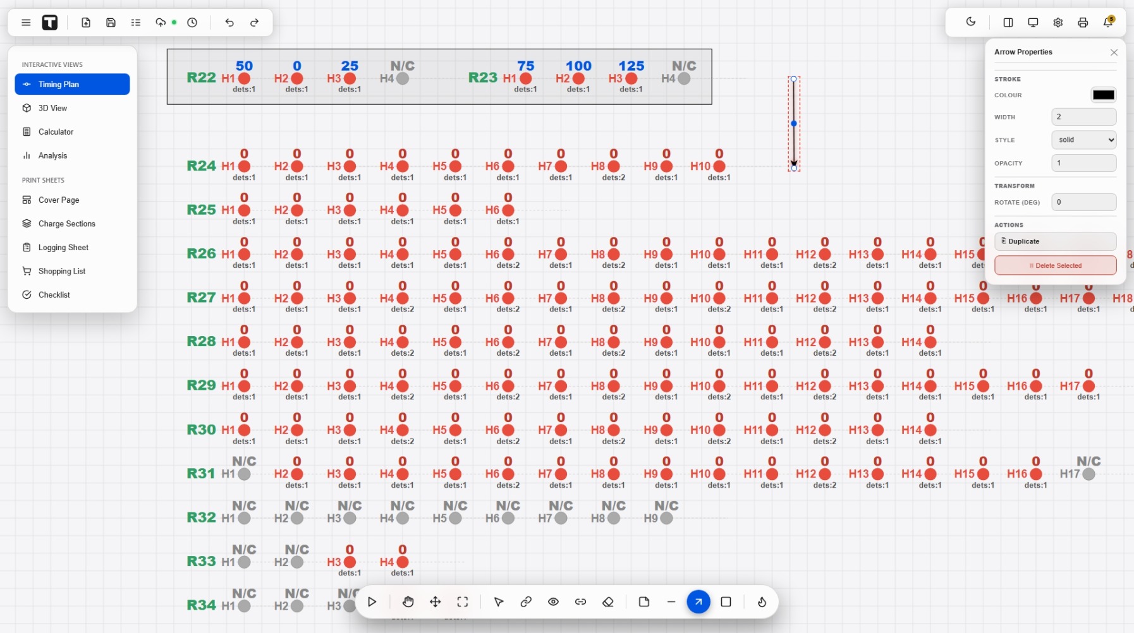This screenshot has height=633, width=1134.
Task: Play the timing simulation
Action: (372, 602)
